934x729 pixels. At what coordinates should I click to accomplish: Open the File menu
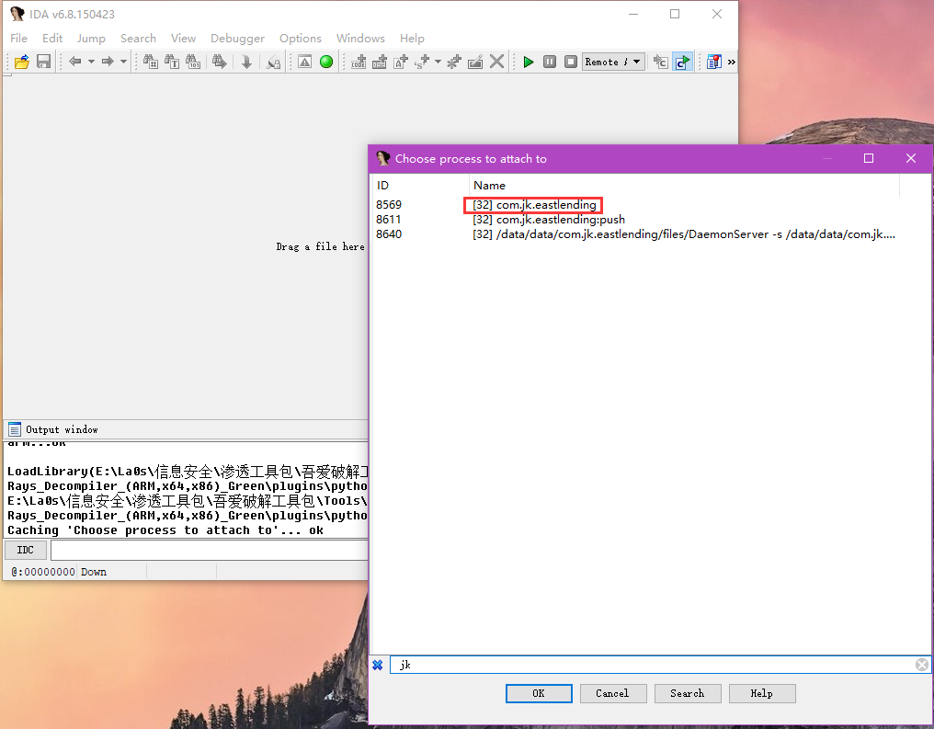coord(18,38)
